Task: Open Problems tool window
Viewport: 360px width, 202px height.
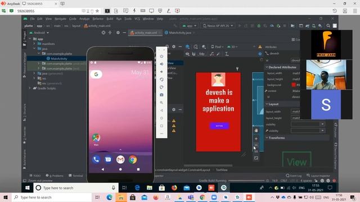Action: (x=55, y=176)
